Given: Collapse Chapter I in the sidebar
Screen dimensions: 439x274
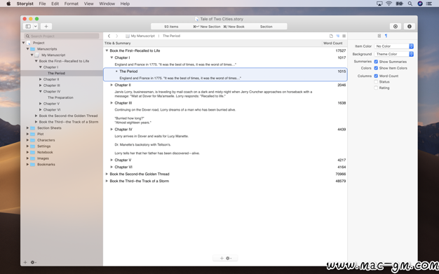Looking at the screenshot, I should pos(40,67).
